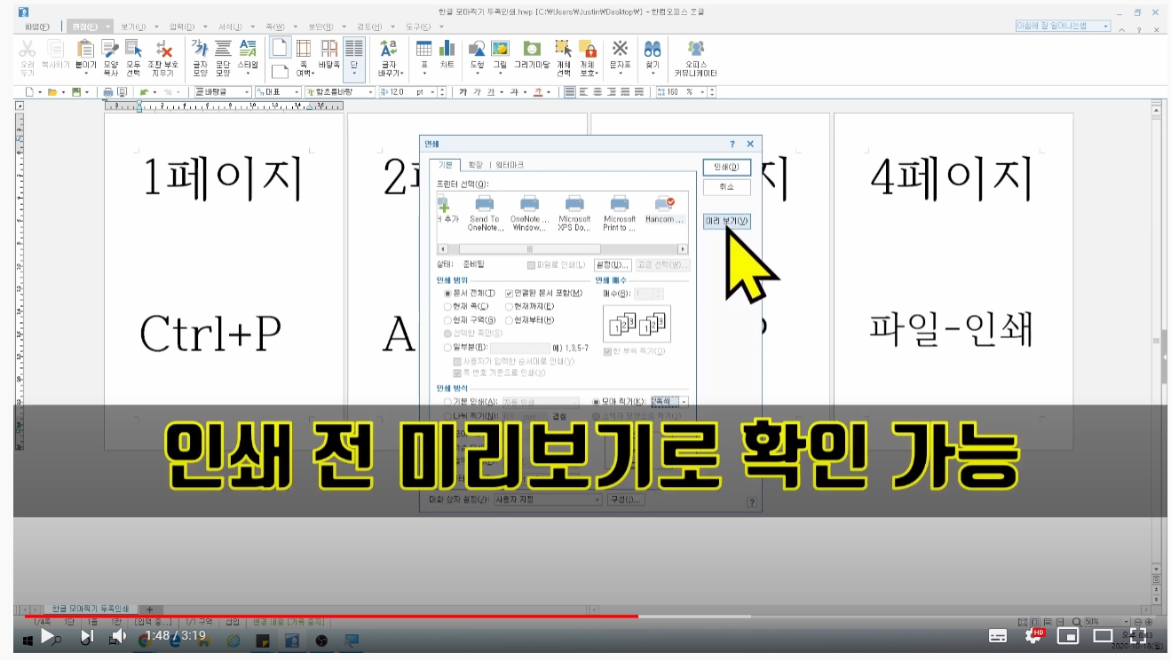Insert a Table (표) from ribbon
The image size is (1171, 660).
click(x=424, y=58)
